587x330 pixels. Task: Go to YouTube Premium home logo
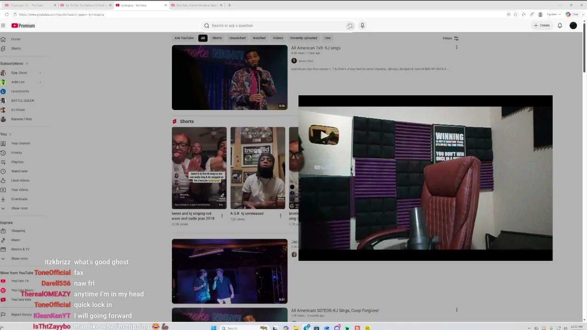(23, 26)
